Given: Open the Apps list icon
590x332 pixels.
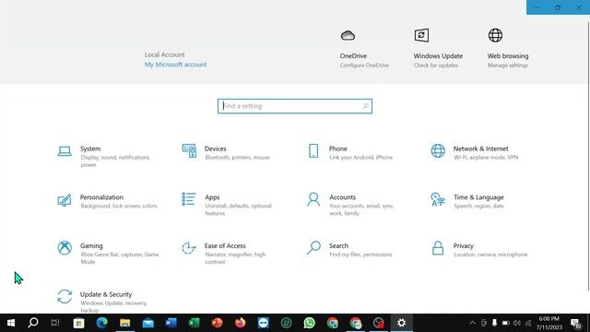Looking at the screenshot, I should (x=189, y=199).
